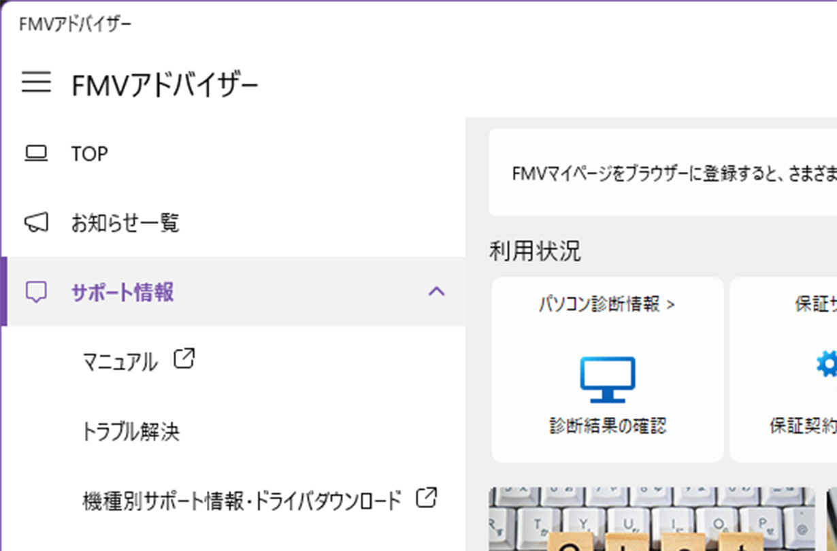Click the マニュアル menu entry
Screen dimensions: 837x551
[x=116, y=359]
